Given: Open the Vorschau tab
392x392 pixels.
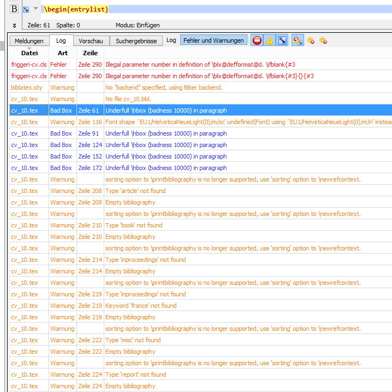Looking at the screenshot, I should (91, 41).
